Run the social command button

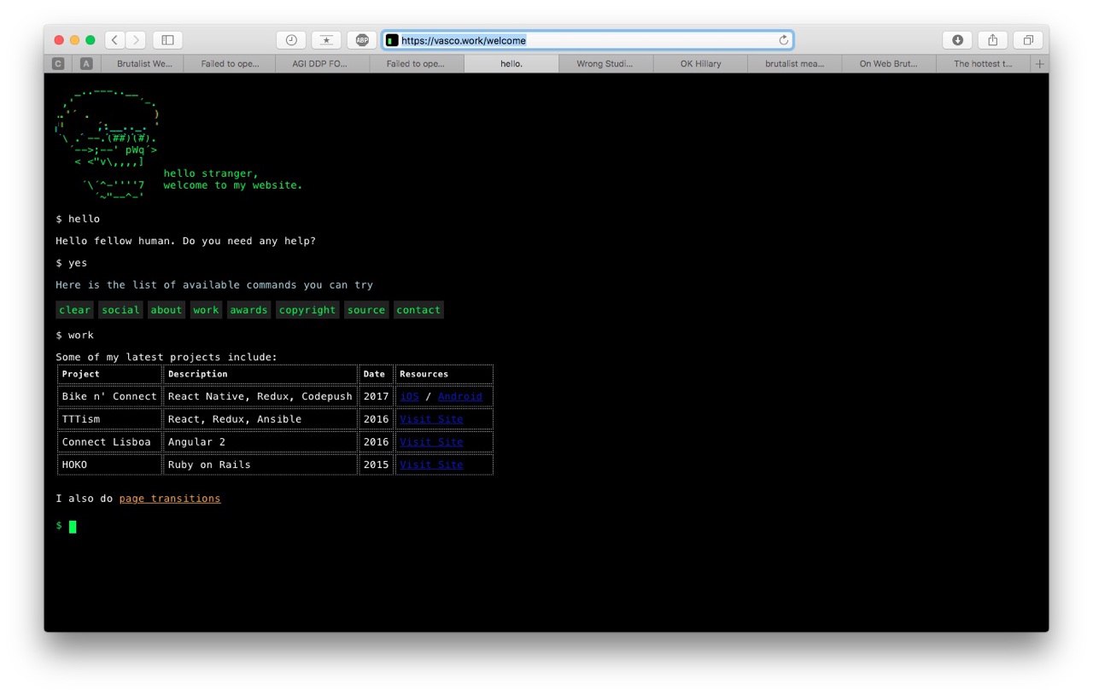(120, 310)
